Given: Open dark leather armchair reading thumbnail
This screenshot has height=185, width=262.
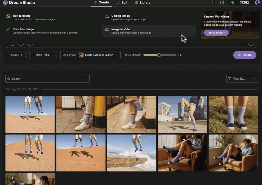Looking at the screenshot, I should (183, 153).
